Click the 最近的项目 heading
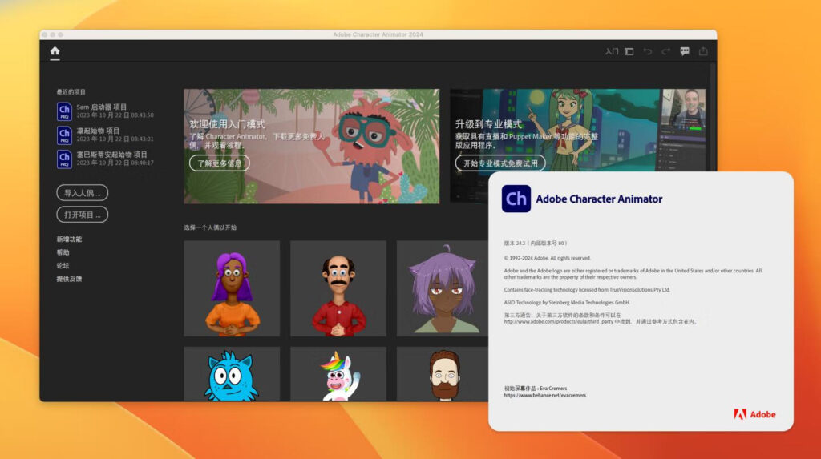821x459 pixels. 71,91
